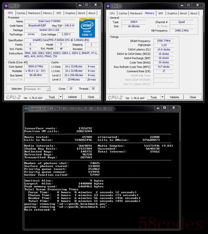Select Memory tab in right CPU-Z window

[149, 13]
